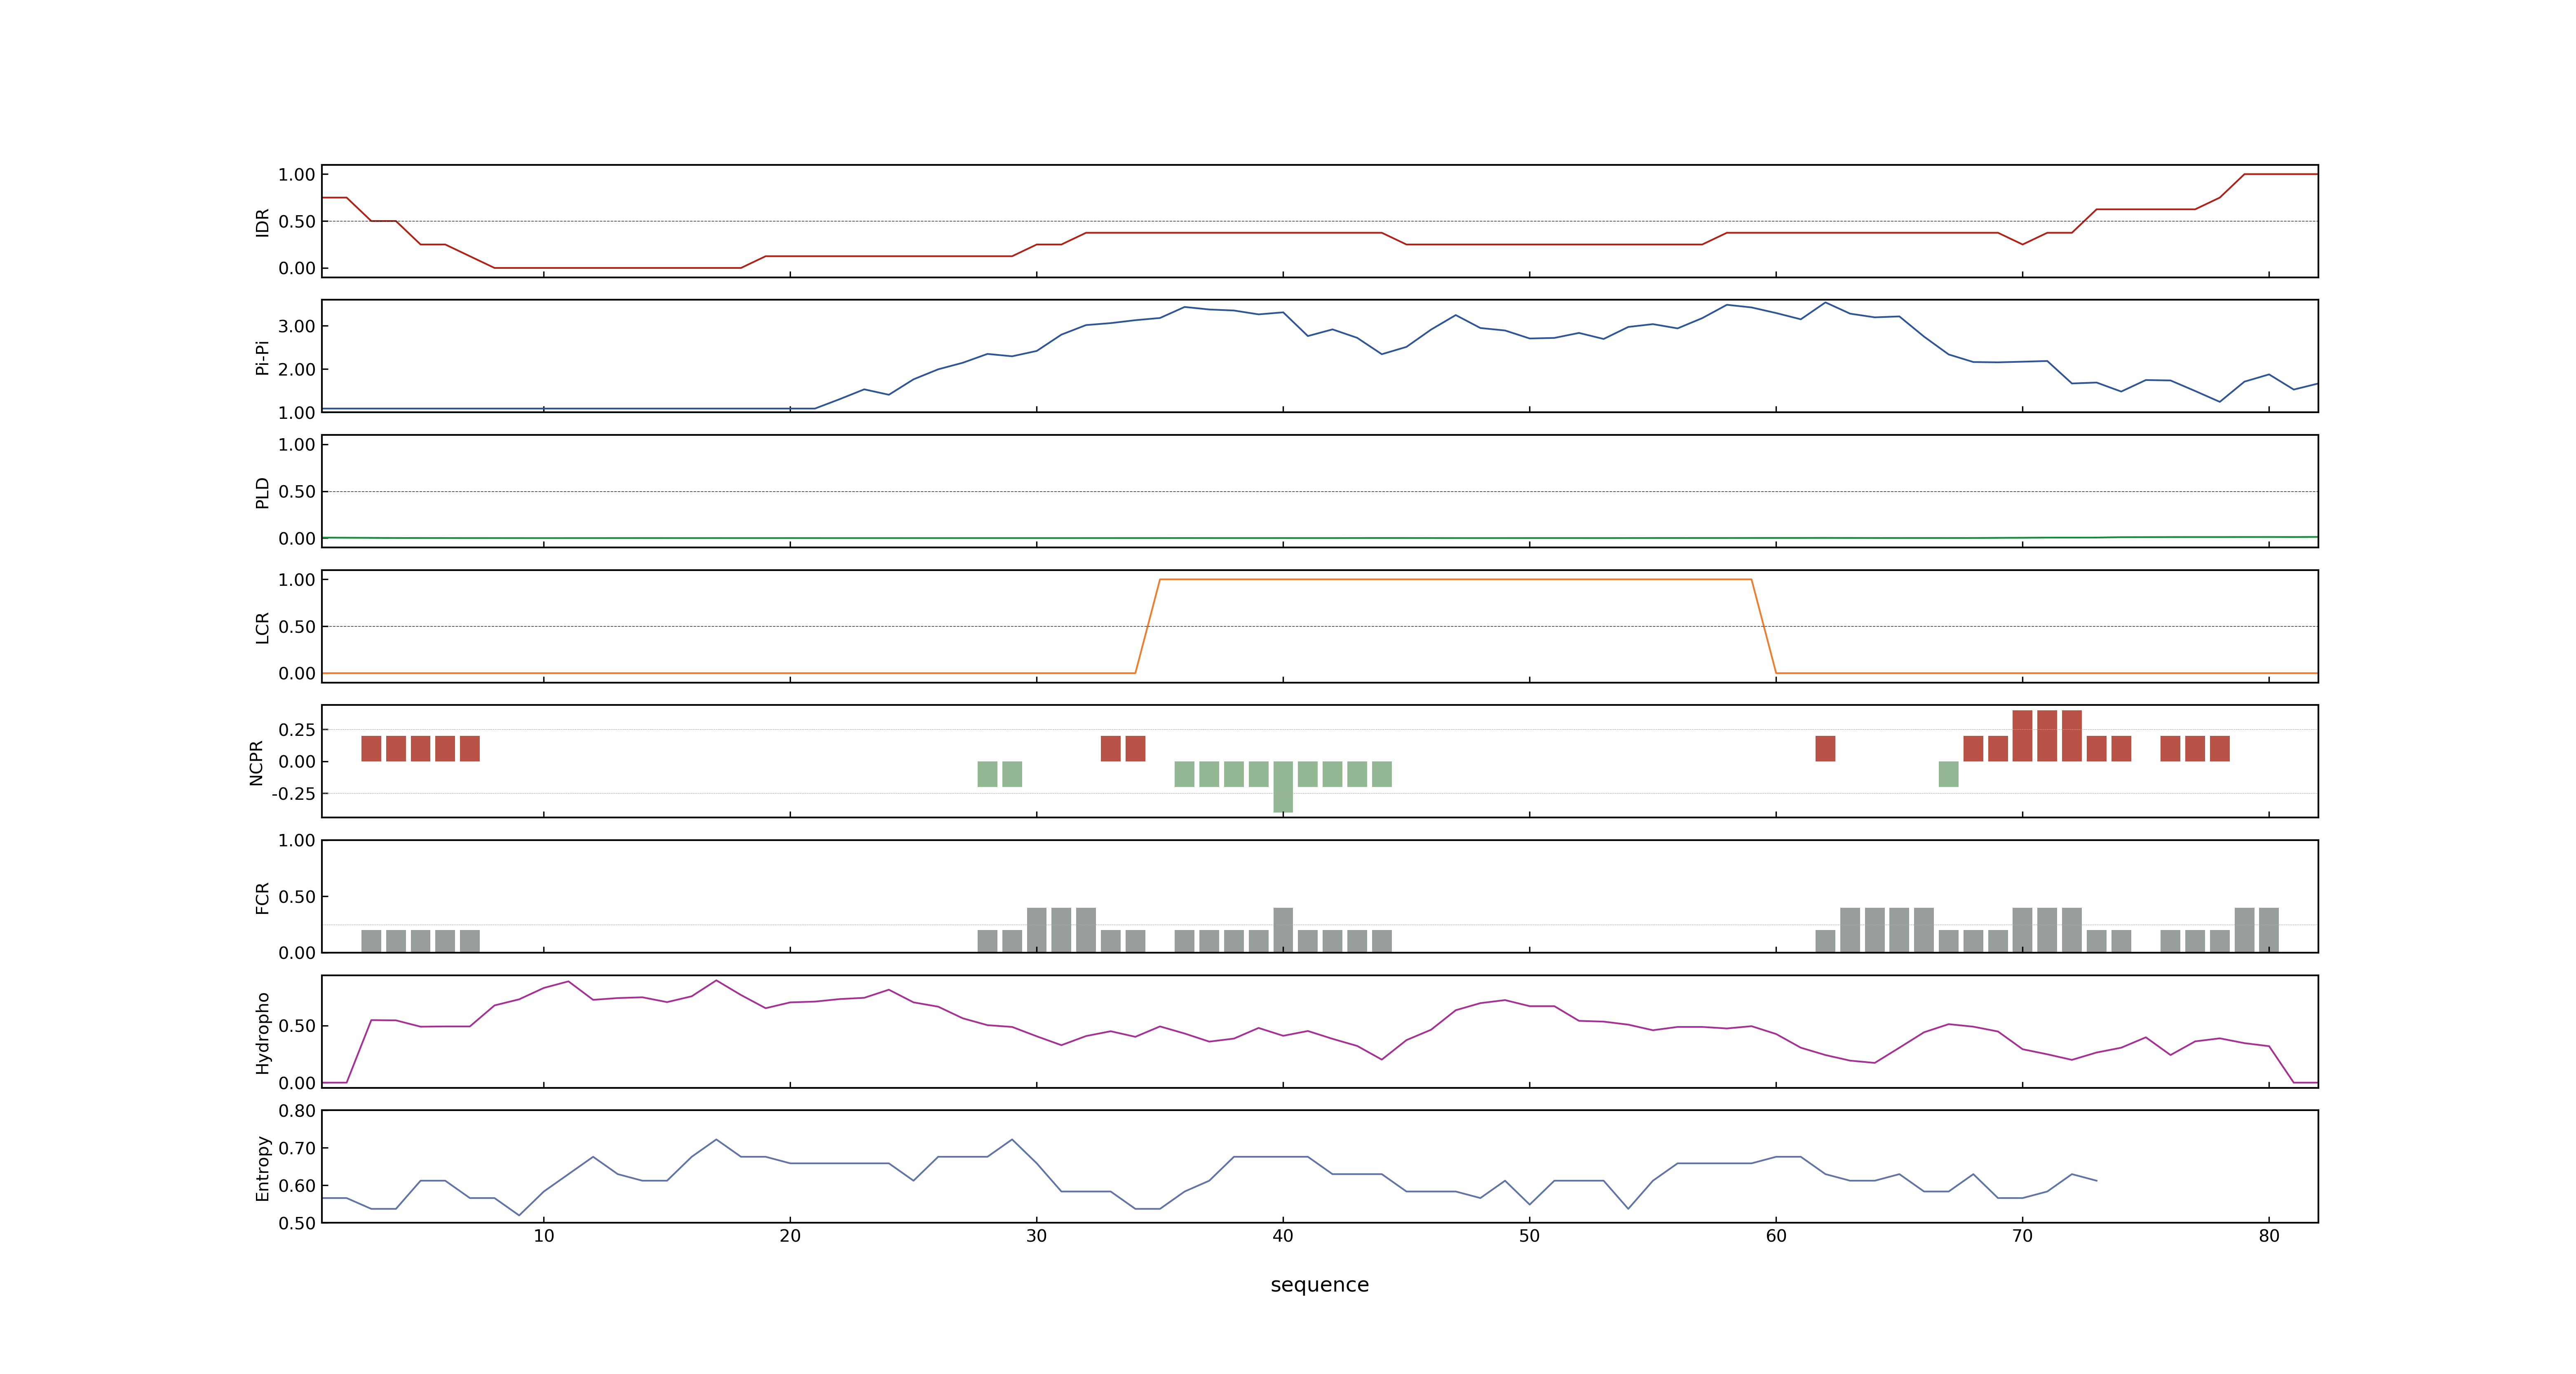Select x-axis tick label 70

point(2022,1235)
